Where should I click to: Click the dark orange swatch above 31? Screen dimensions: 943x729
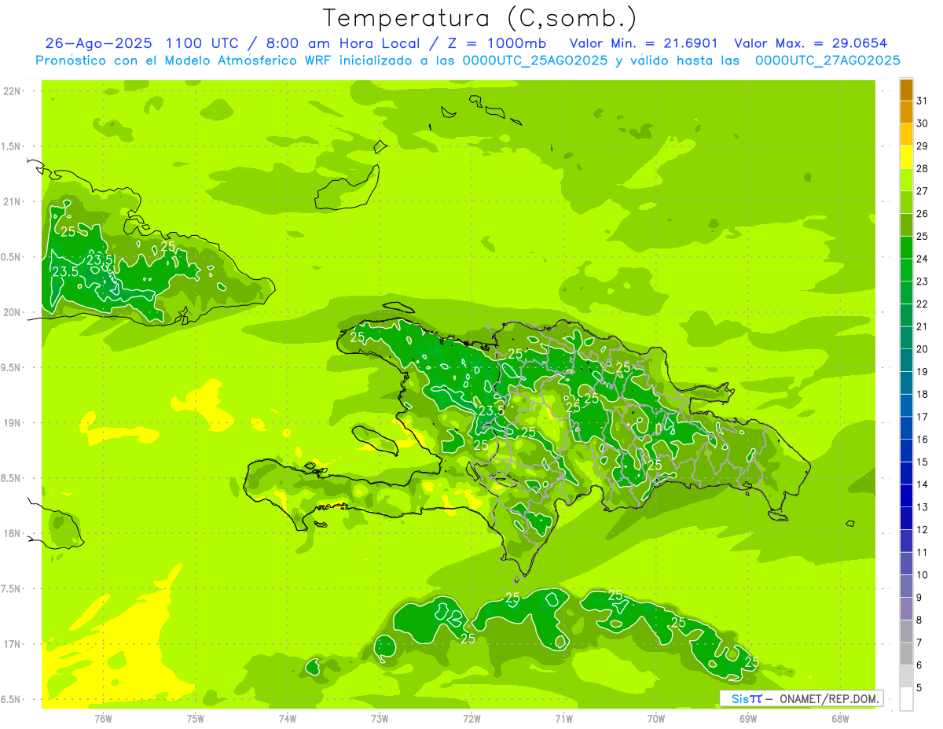[906, 90]
